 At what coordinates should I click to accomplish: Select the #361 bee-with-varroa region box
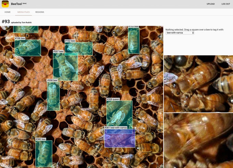[120, 138]
